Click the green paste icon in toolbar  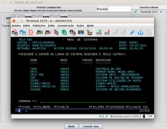click(64, 32)
